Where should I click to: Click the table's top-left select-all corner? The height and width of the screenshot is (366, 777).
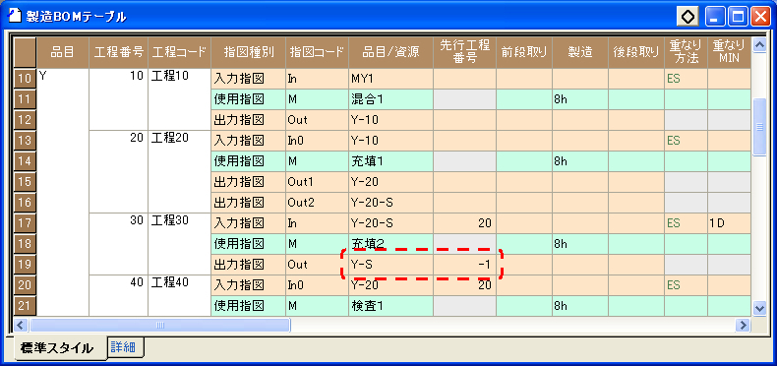tap(24, 52)
